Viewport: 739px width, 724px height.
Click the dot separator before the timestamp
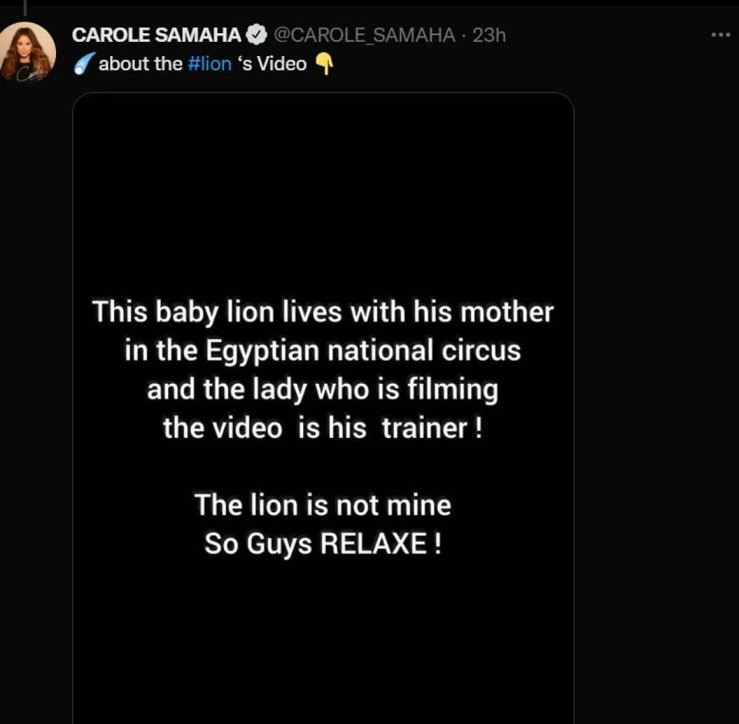(464, 36)
